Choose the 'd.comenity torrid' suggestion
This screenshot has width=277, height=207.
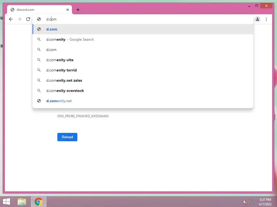tap(143, 70)
